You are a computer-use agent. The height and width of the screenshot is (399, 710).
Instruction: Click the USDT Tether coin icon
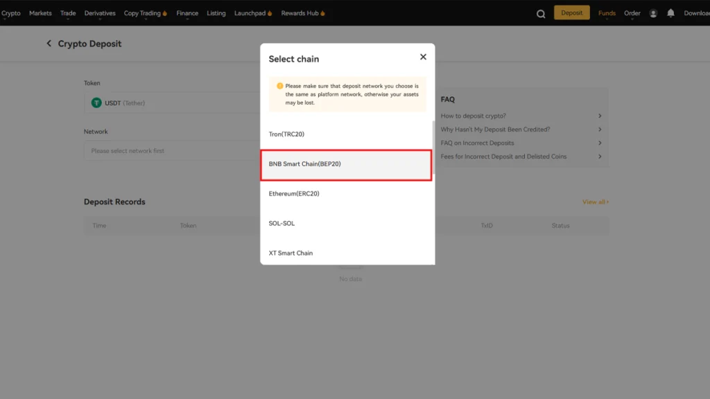96,103
